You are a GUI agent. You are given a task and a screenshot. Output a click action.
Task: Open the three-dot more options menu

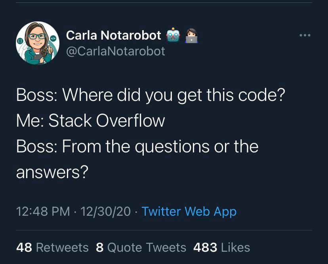coord(305,36)
